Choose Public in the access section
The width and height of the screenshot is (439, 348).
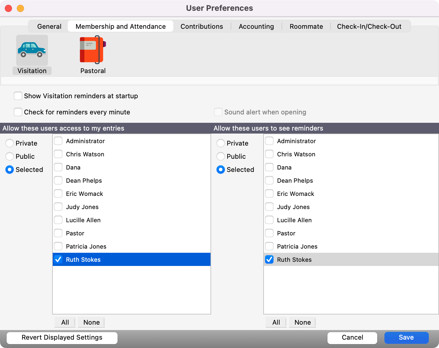(x=9, y=156)
